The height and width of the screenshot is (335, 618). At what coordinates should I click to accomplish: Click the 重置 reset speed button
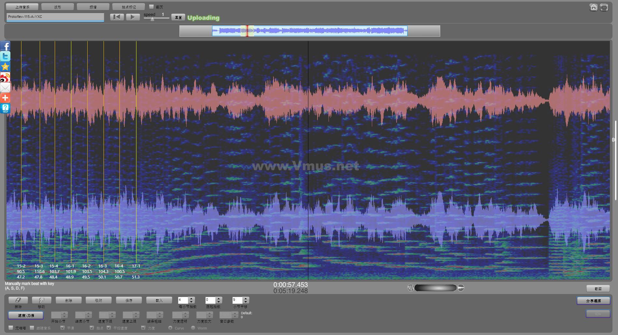tap(178, 17)
